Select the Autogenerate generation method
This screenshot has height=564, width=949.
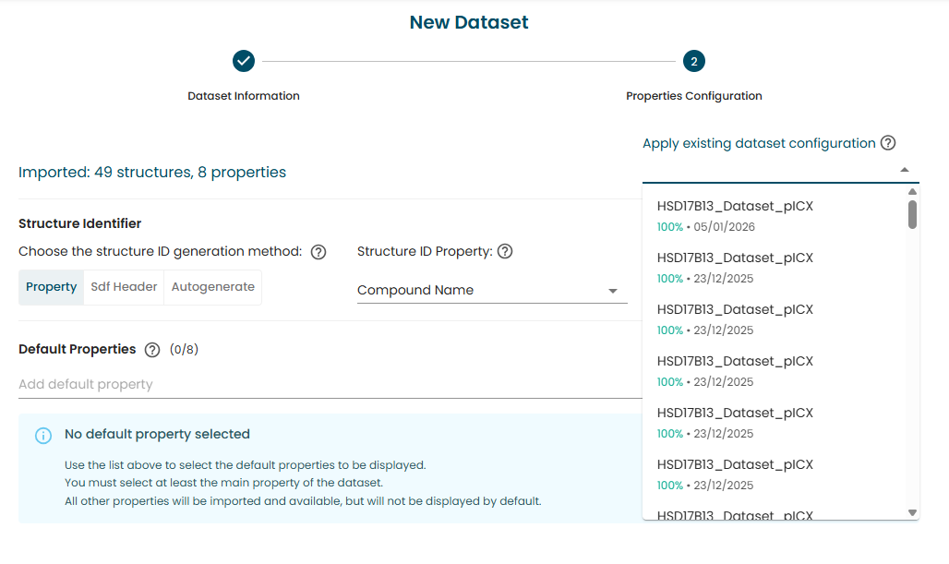[213, 287]
